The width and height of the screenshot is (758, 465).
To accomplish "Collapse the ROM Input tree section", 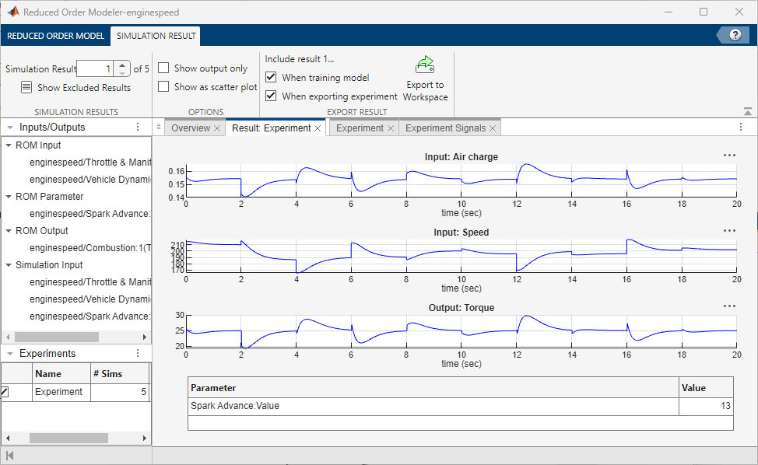I will click(x=8, y=145).
